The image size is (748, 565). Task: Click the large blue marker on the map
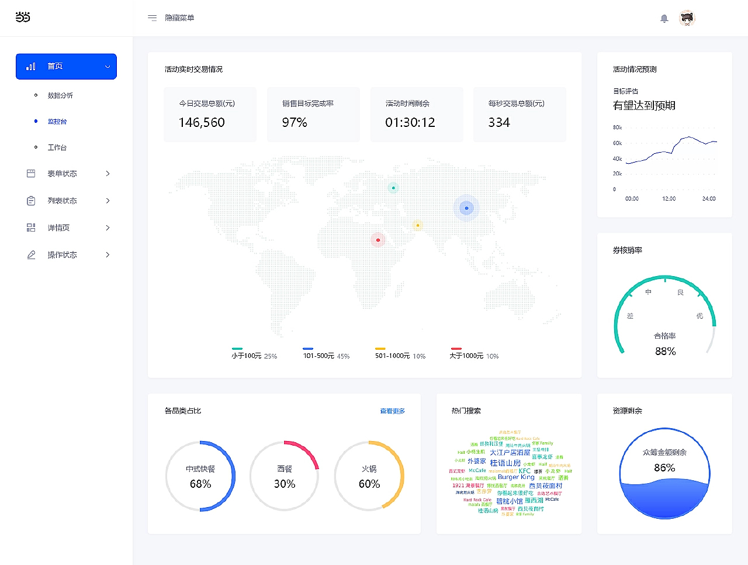tap(466, 208)
